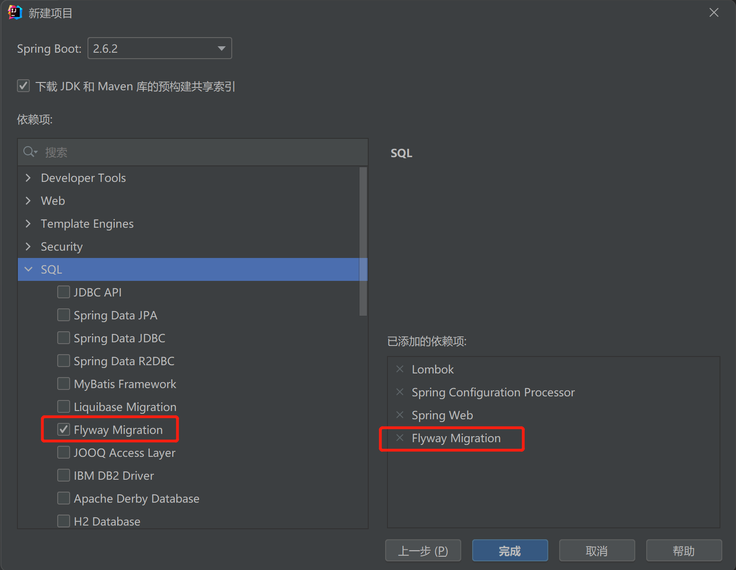The height and width of the screenshot is (570, 736).
Task: Check the Spring Data JDBC dependency
Action: pos(64,338)
